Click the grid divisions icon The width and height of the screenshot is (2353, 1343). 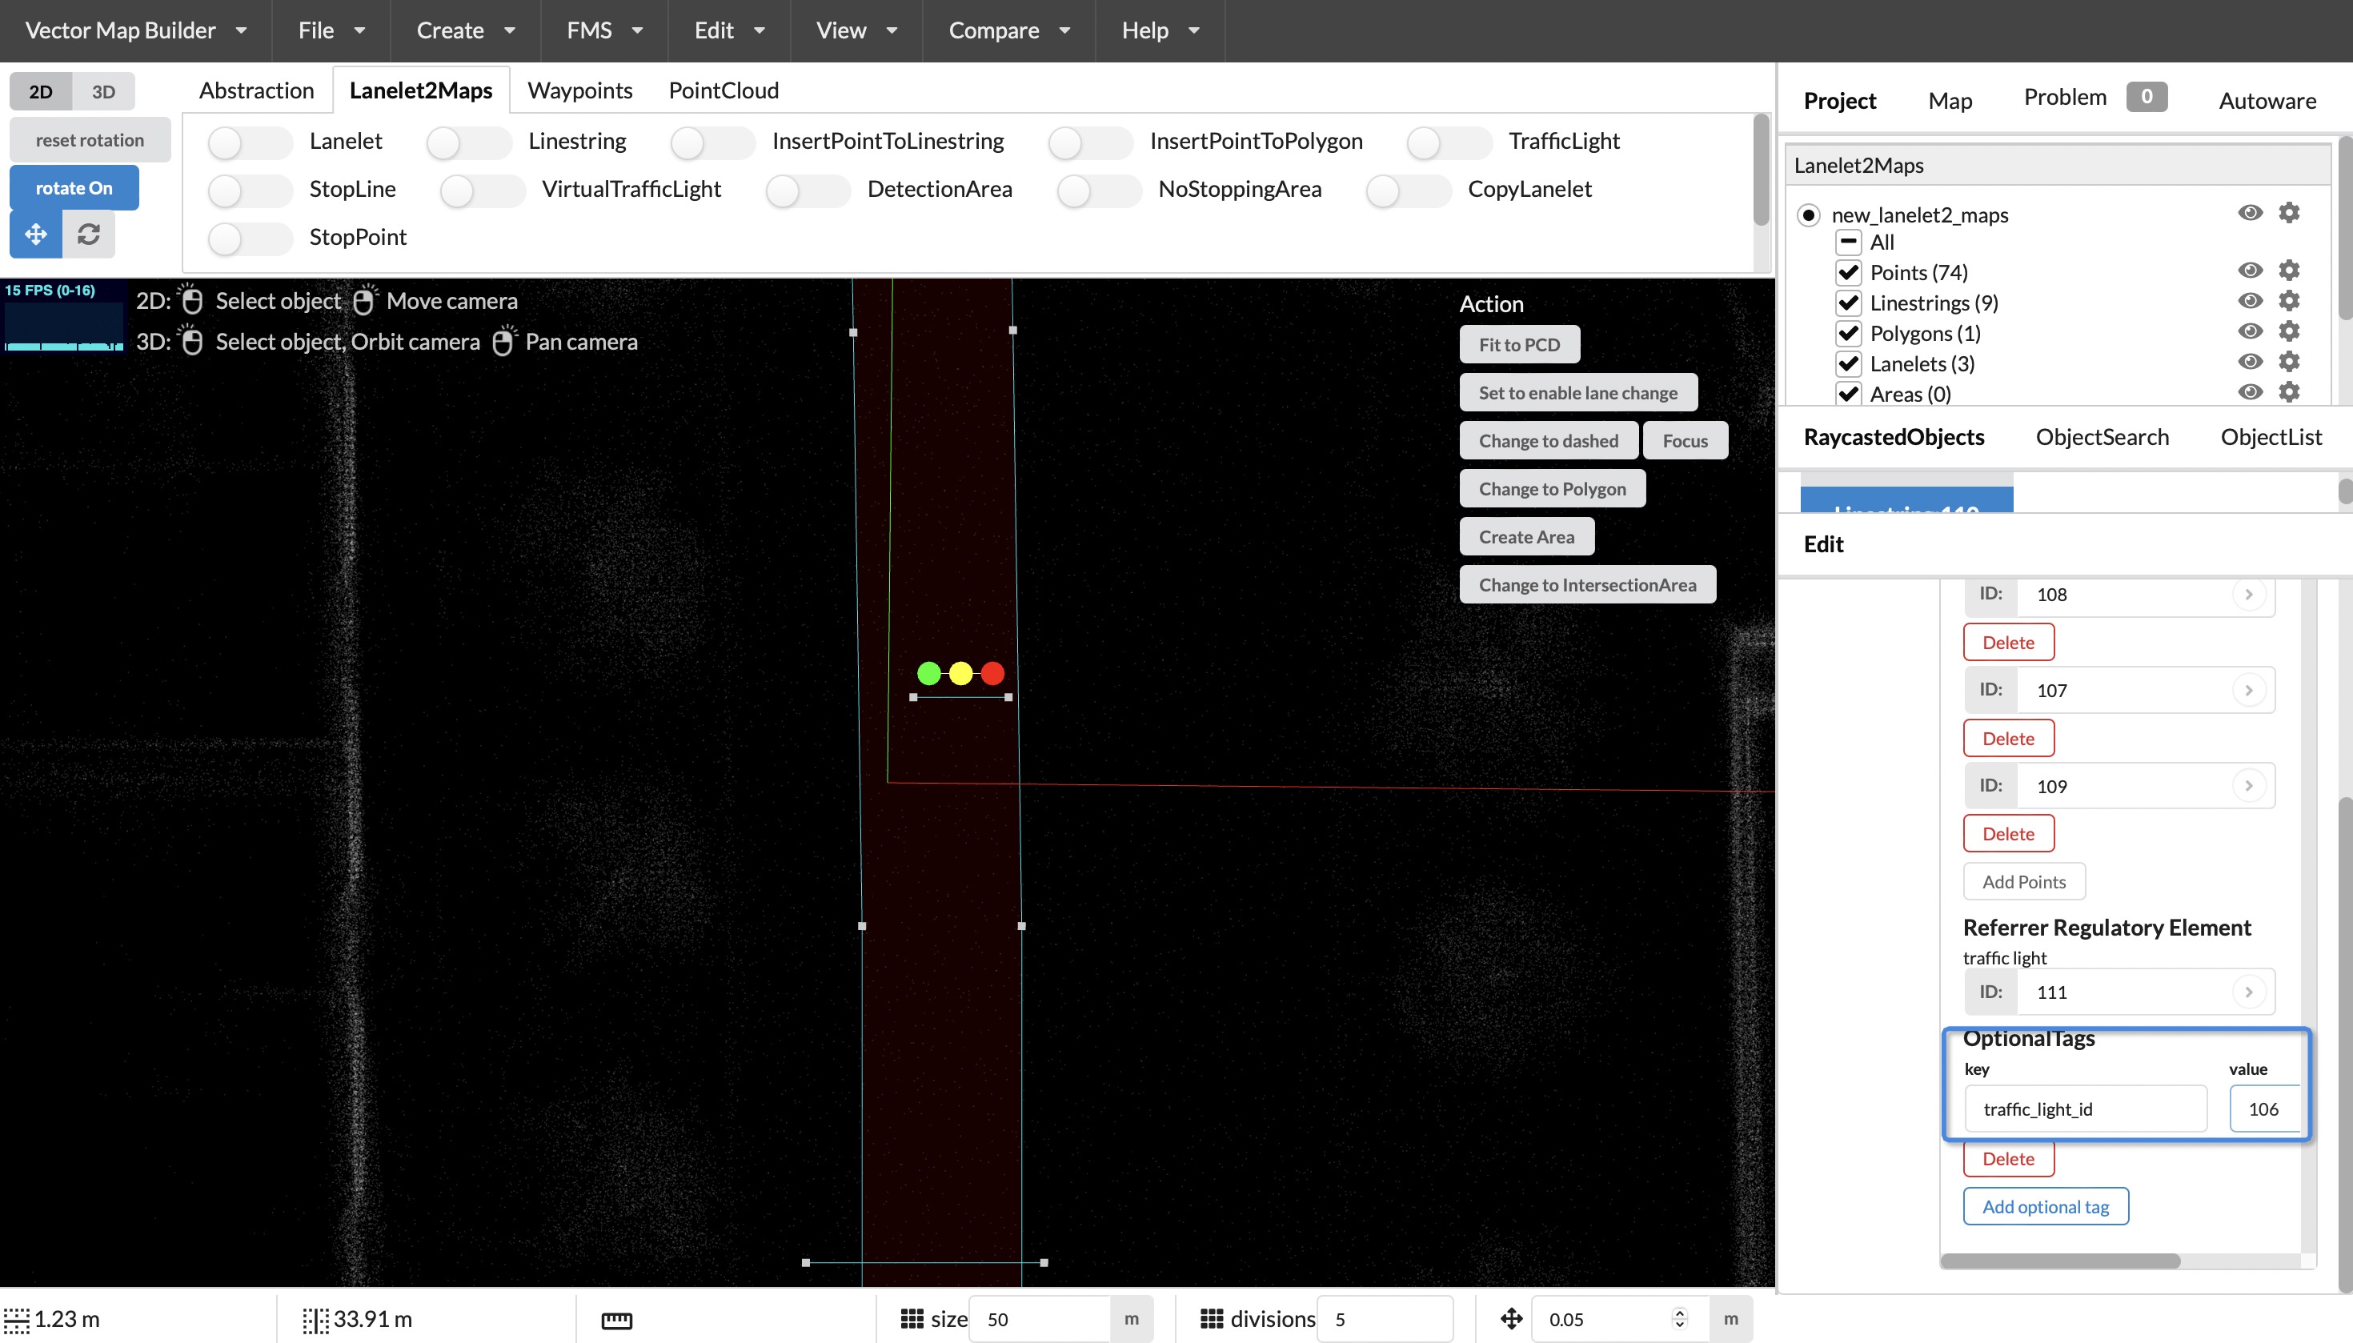1211,1319
